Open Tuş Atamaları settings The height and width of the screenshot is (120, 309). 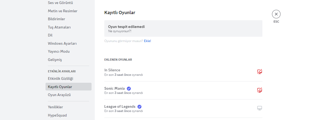click(59, 27)
